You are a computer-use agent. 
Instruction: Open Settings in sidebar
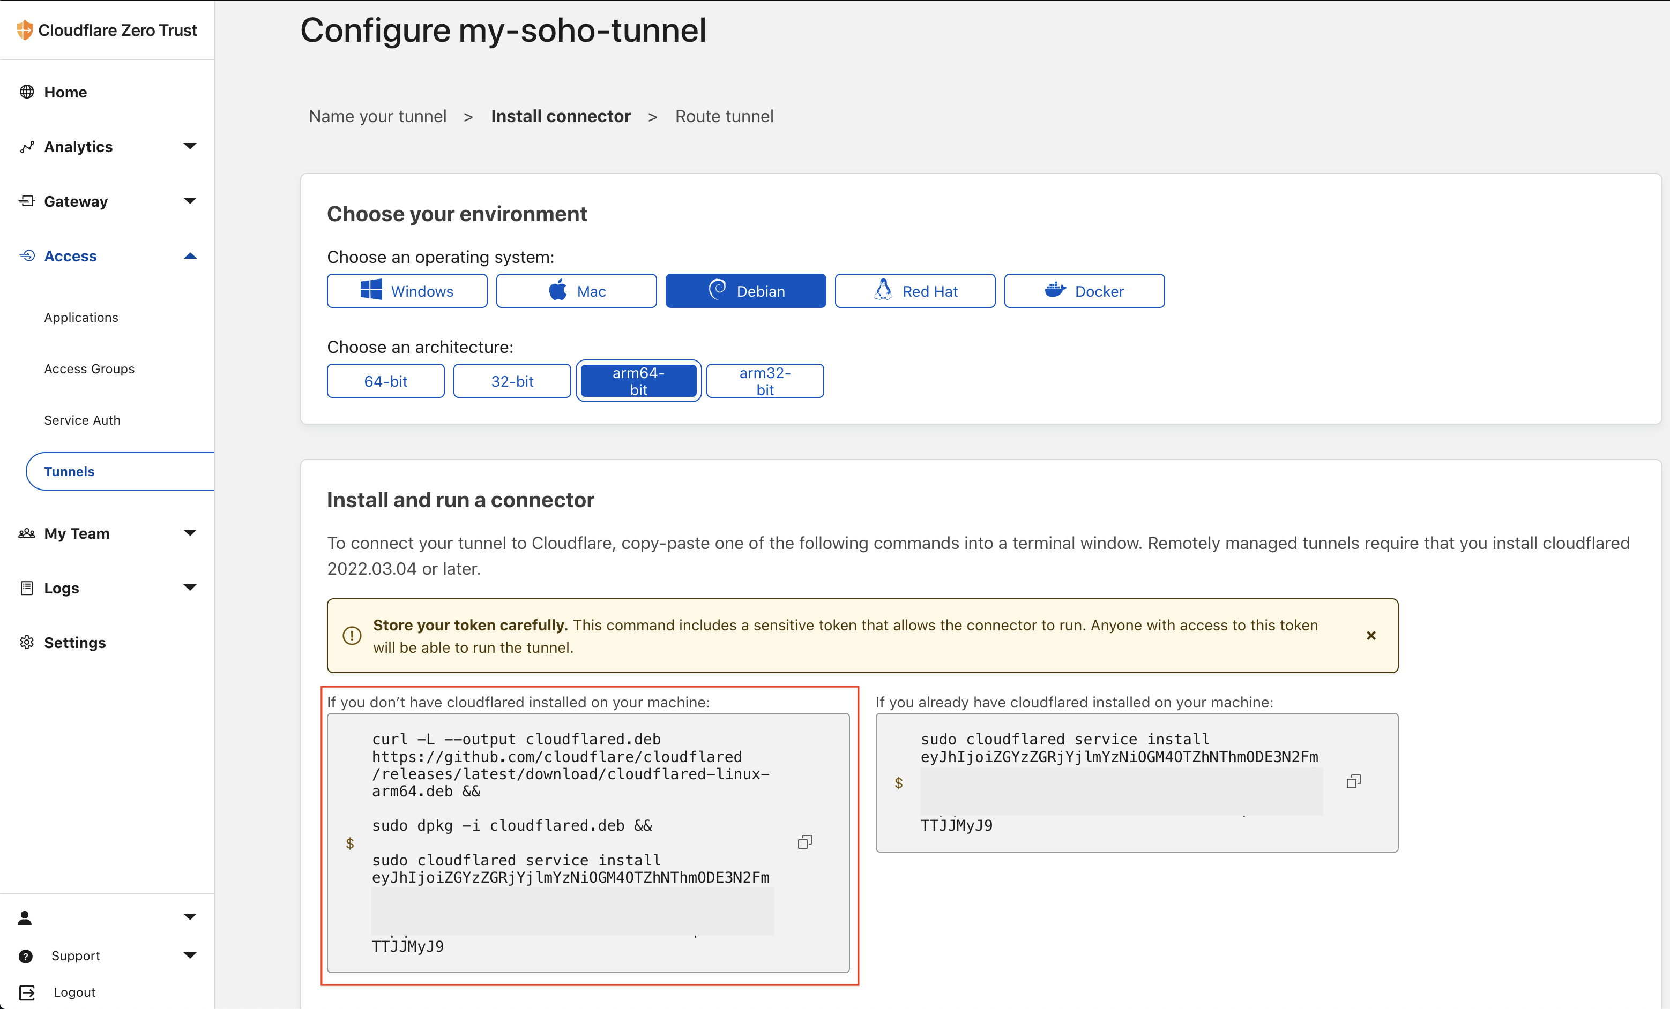coord(74,642)
